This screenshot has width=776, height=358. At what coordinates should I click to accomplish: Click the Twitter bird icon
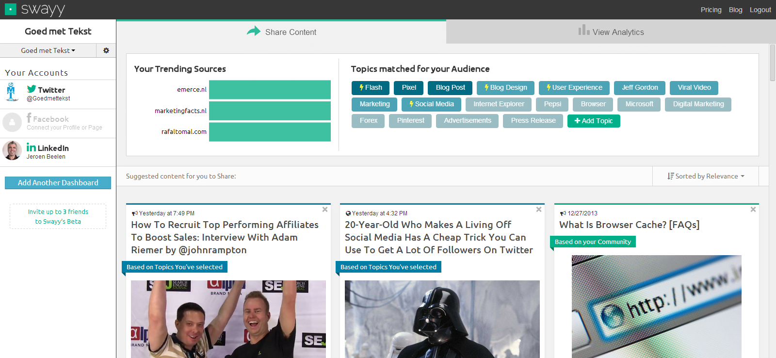point(32,89)
